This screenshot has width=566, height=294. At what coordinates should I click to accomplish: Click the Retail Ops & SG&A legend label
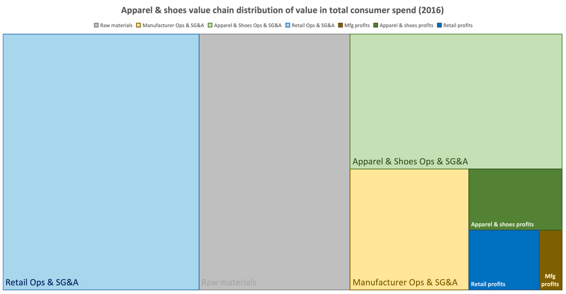click(313, 25)
